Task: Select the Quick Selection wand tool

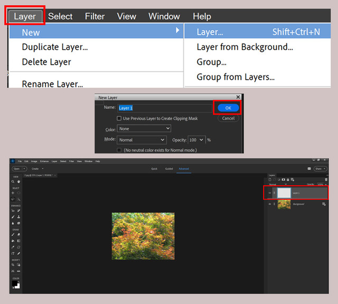Action: click(x=19, y=199)
